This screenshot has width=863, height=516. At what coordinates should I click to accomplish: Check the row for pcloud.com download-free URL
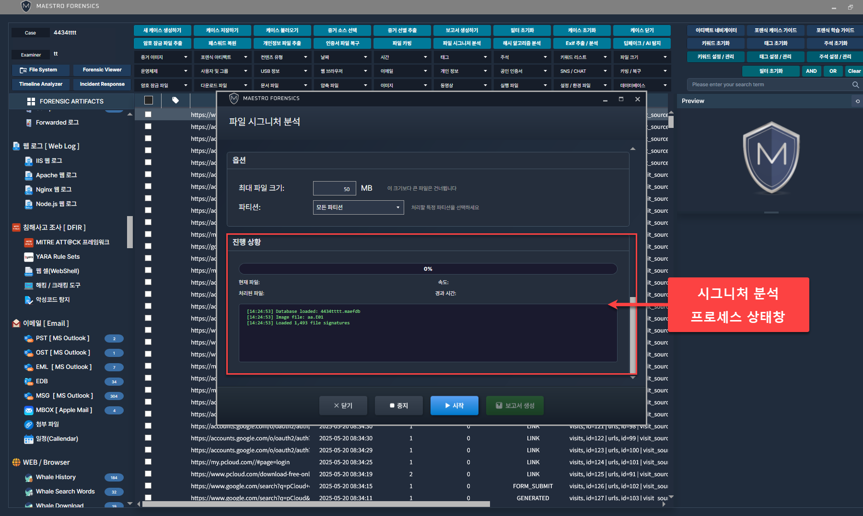click(x=148, y=474)
